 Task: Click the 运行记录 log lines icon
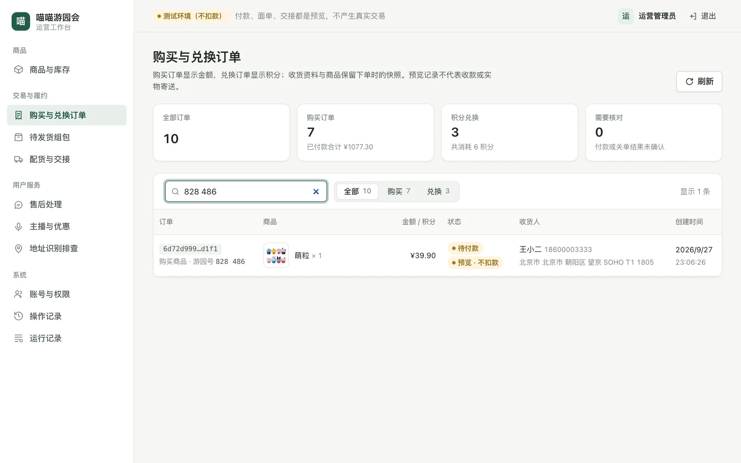tap(19, 338)
